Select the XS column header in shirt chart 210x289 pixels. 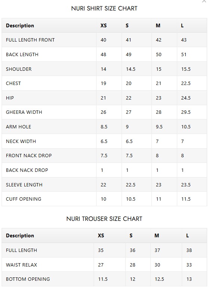104,25
